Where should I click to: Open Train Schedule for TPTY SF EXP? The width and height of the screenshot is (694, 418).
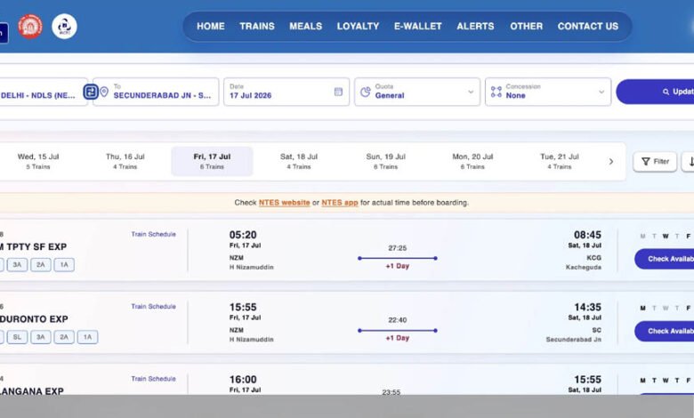pyautogui.click(x=153, y=234)
